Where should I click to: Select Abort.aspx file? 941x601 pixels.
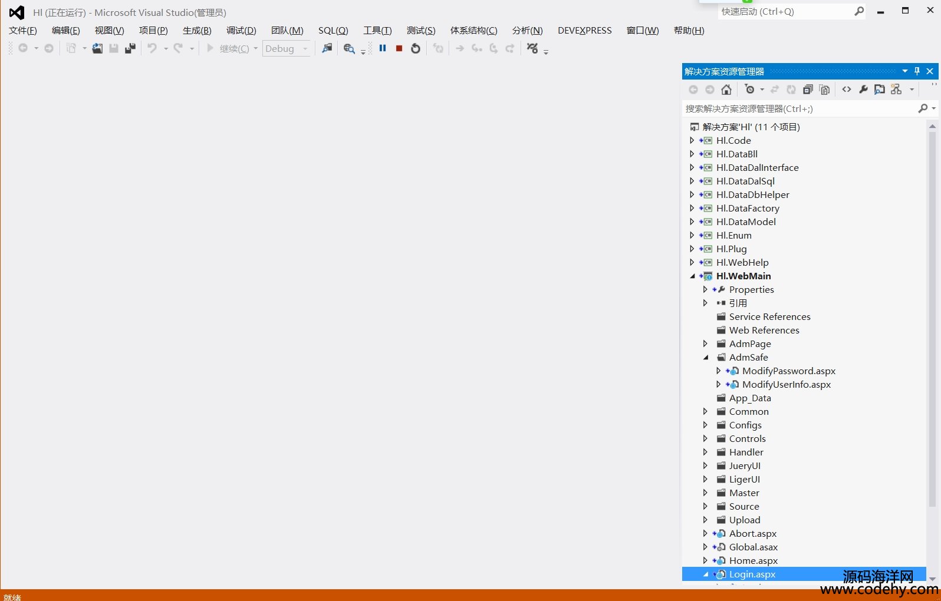click(753, 533)
